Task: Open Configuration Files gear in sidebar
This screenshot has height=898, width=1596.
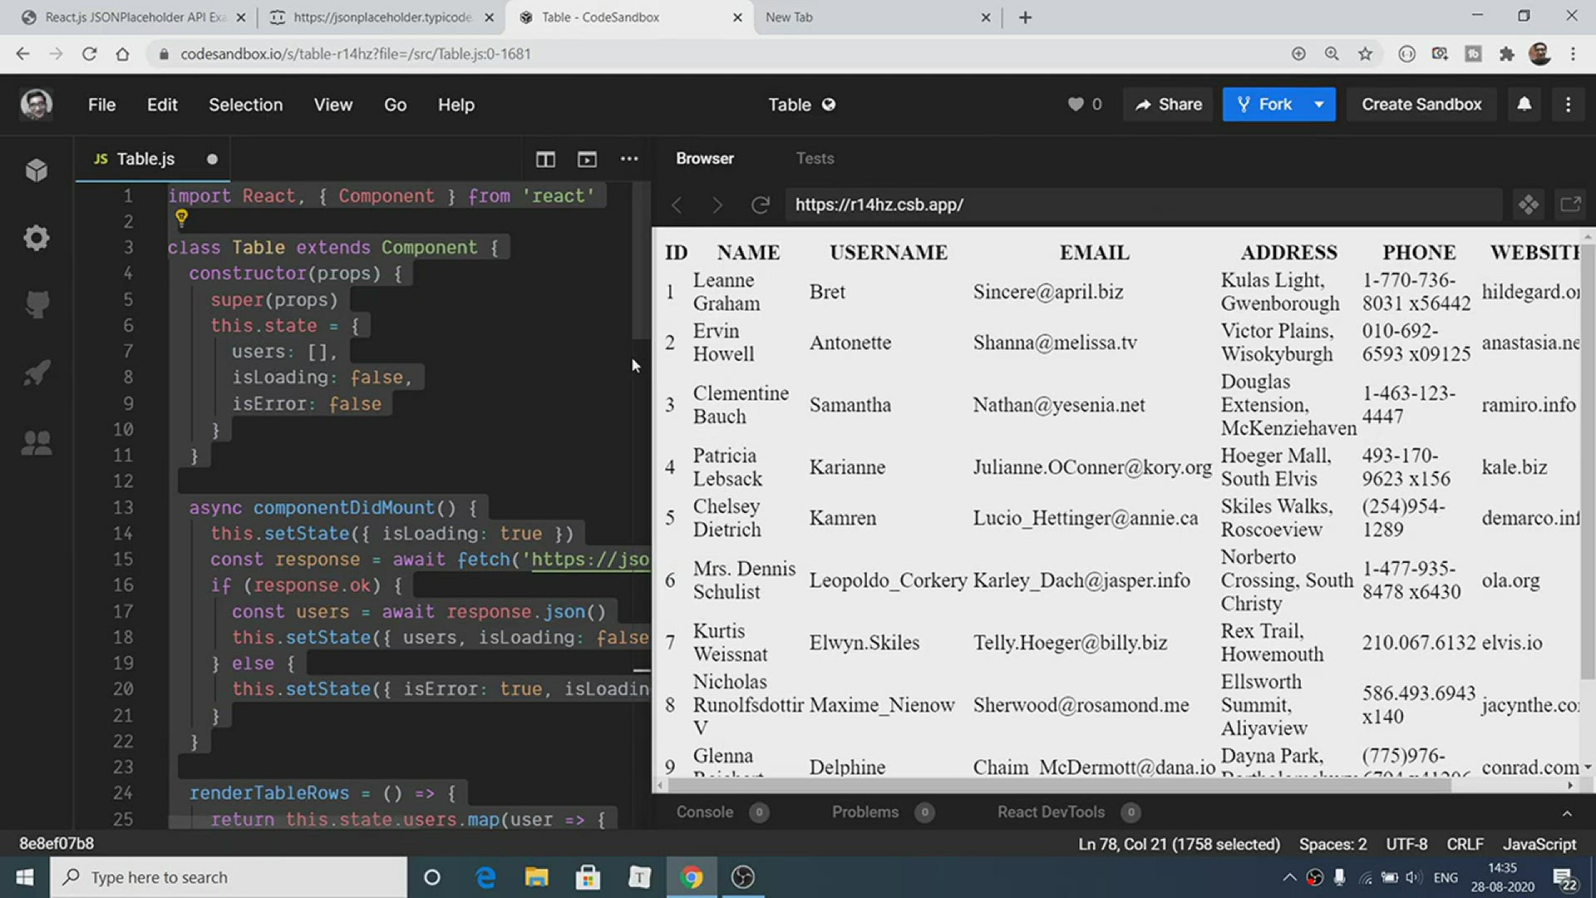Action: point(37,239)
